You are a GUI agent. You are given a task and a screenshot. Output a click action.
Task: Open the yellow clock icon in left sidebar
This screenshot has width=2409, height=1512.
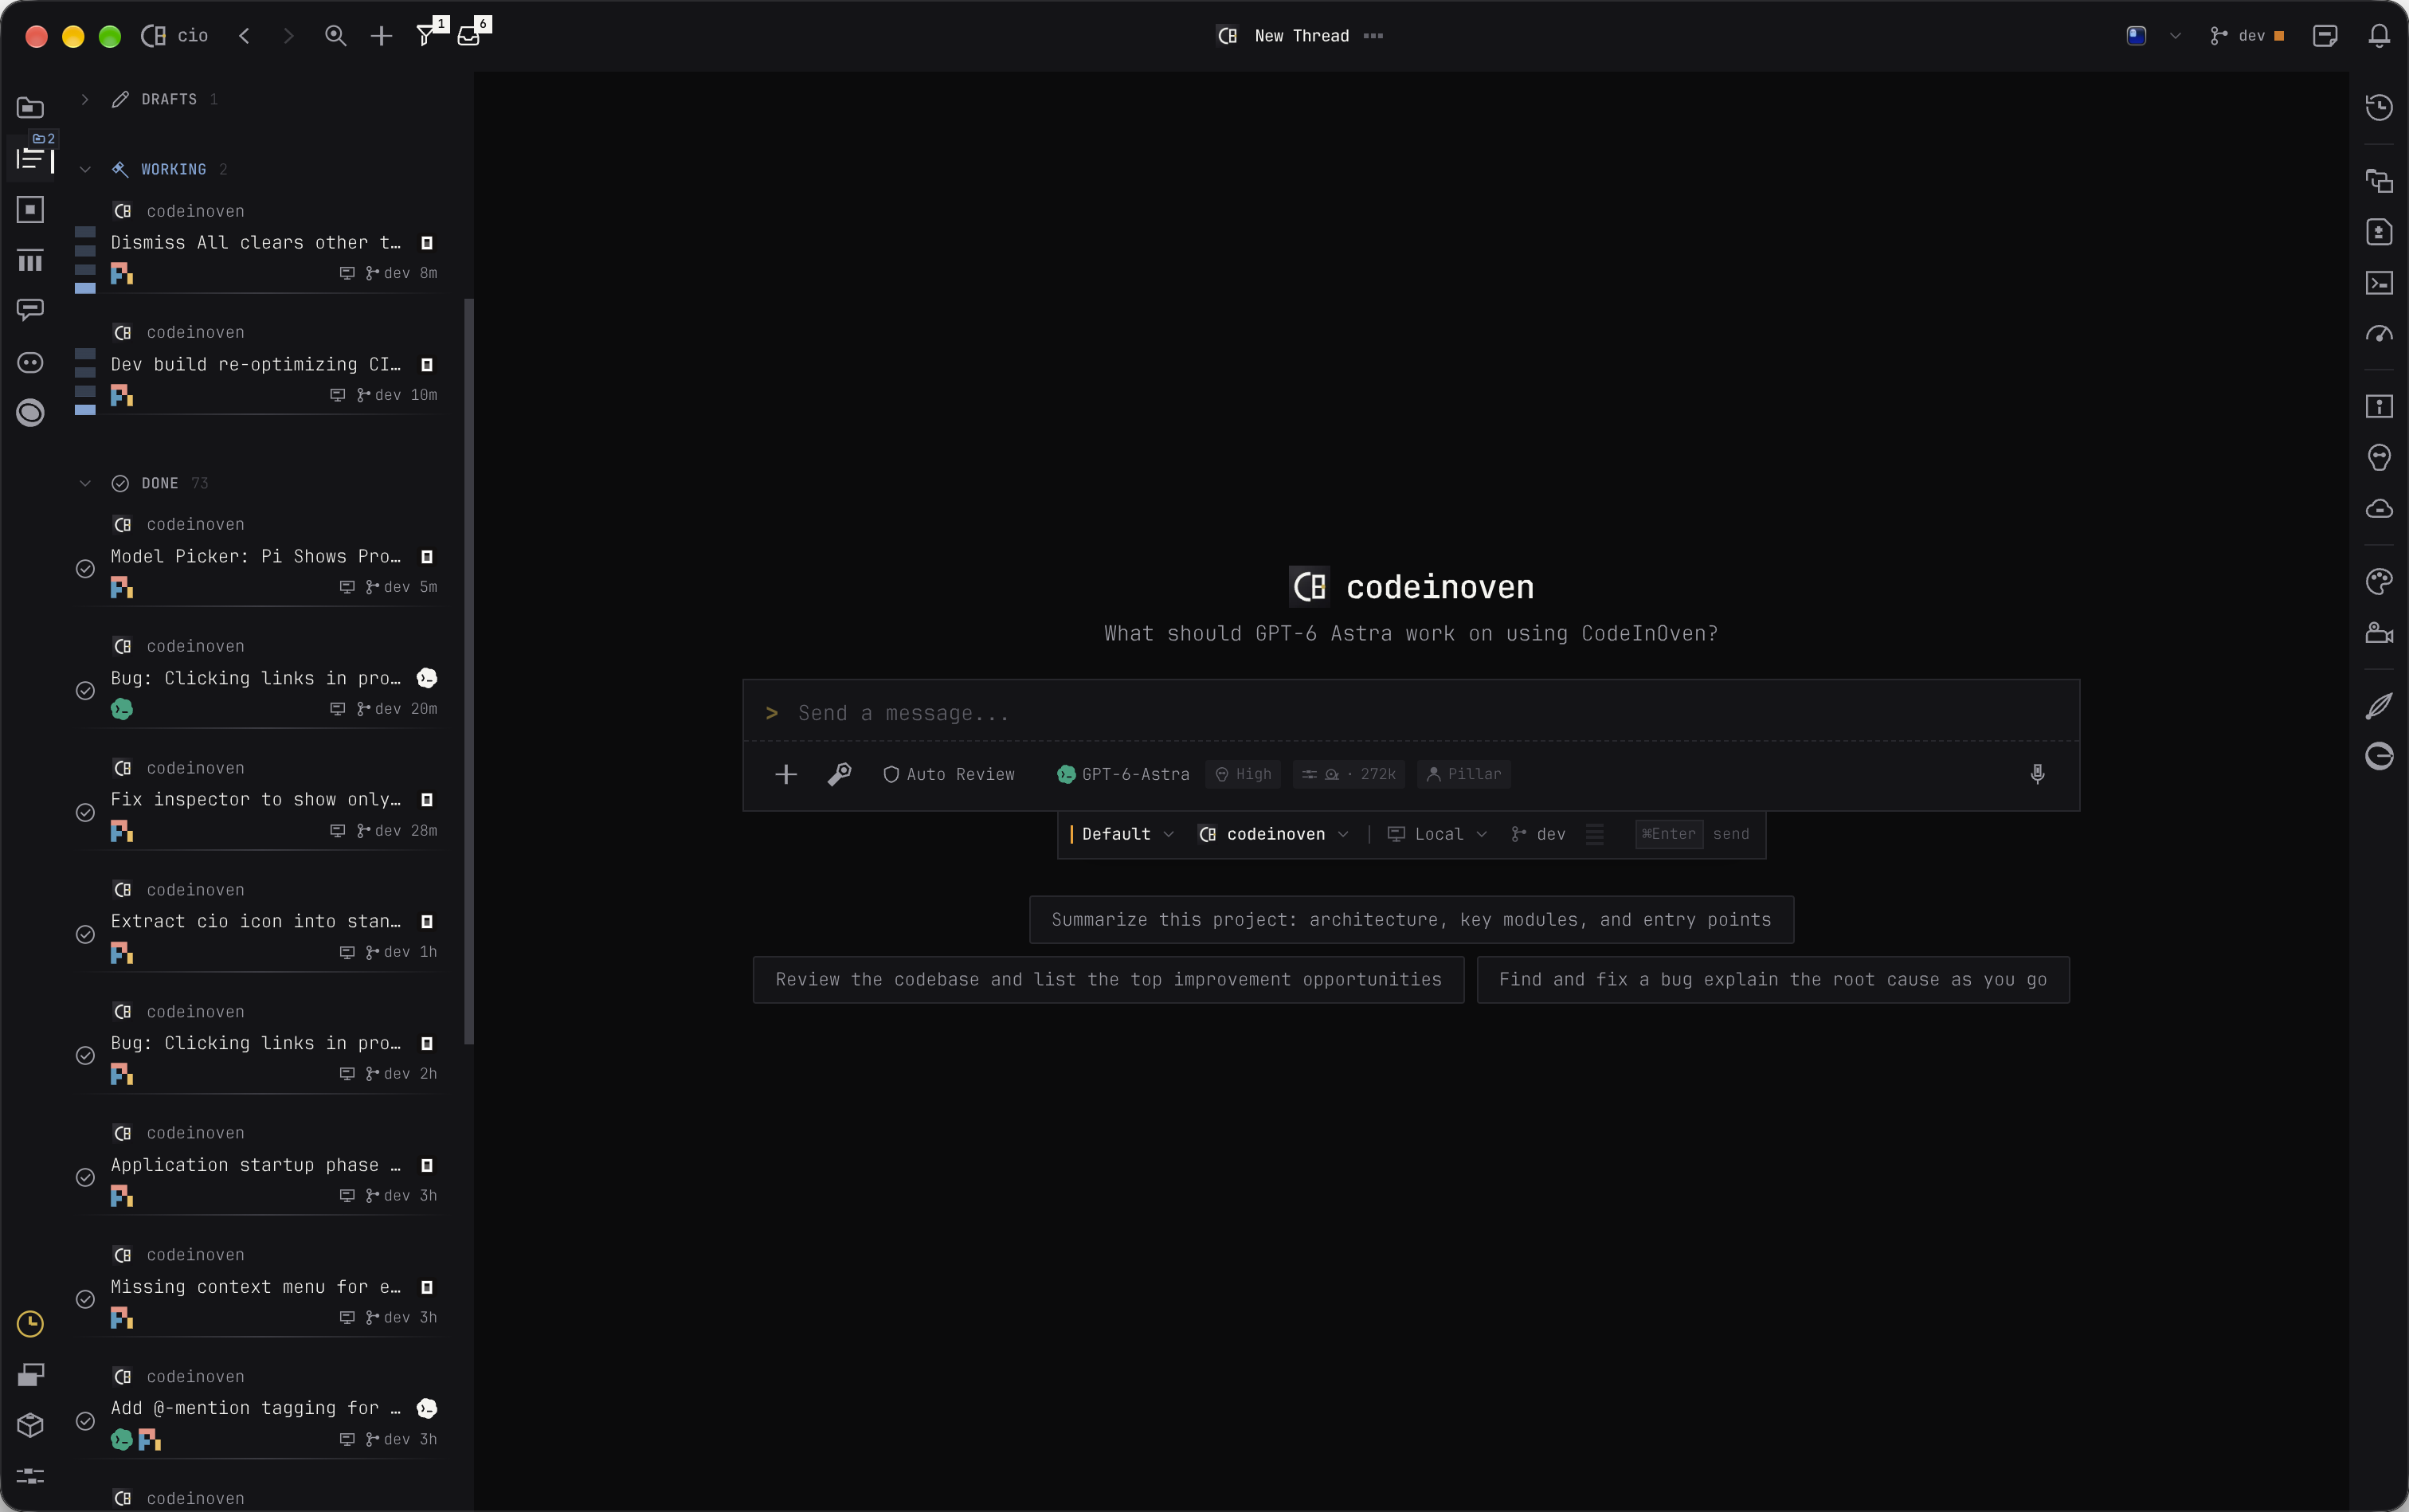click(30, 1324)
